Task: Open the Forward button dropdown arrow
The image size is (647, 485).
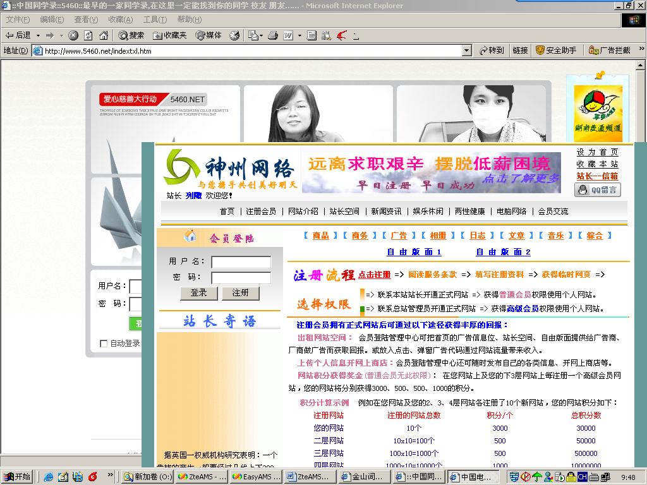Action: pos(61,35)
